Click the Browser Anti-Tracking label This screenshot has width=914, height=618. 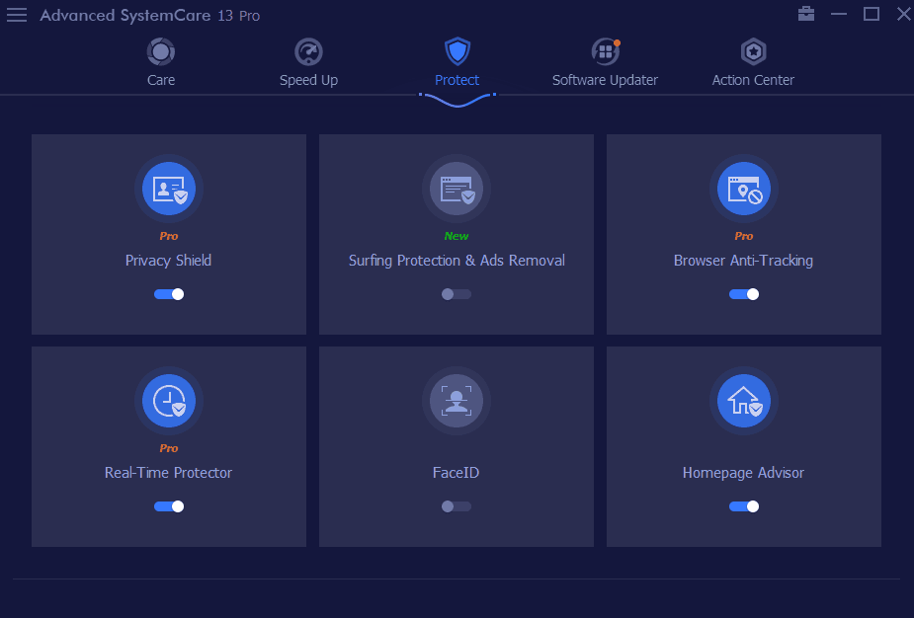(x=743, y=261)
